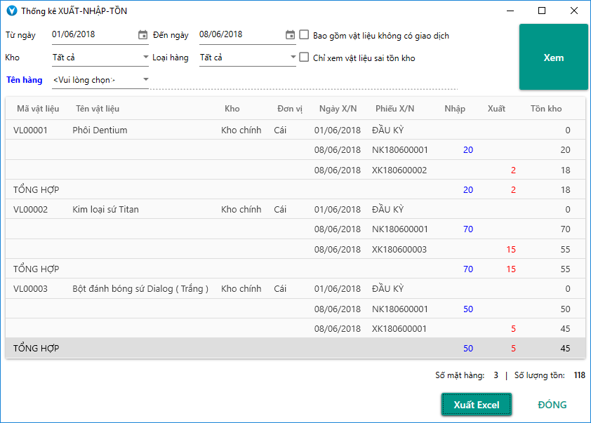
Task: Open the calendar for Từ ngày
Action: point(143,35)
